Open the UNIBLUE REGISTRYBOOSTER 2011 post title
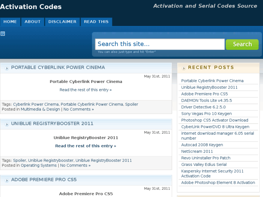Image resolution: width=263 pixels, height=197 pixels. point(52,124)
